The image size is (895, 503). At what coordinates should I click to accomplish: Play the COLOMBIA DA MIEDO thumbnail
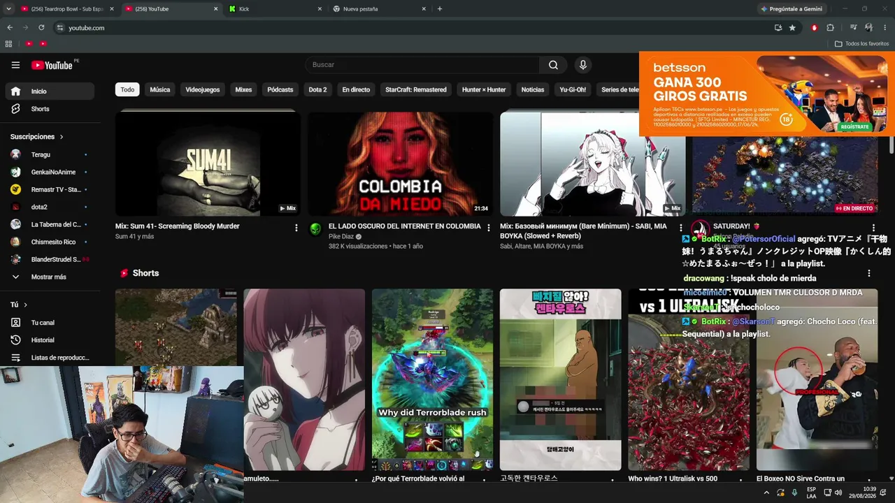click(x=401, y=164)
